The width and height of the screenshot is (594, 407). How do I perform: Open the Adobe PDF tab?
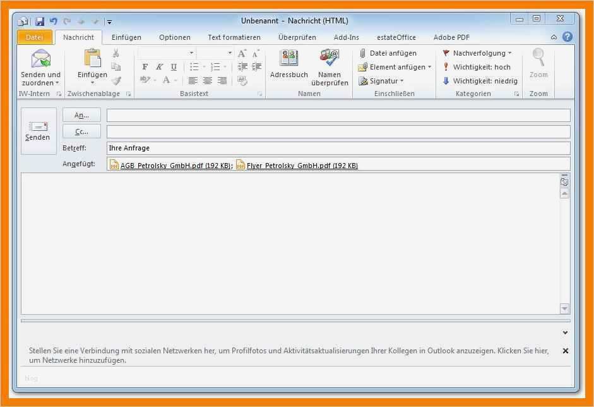pos(451,37)
